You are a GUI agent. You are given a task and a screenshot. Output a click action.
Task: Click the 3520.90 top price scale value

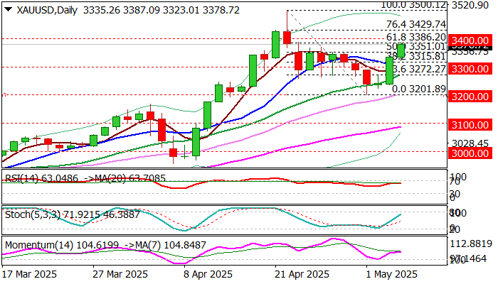click(470, 5)
